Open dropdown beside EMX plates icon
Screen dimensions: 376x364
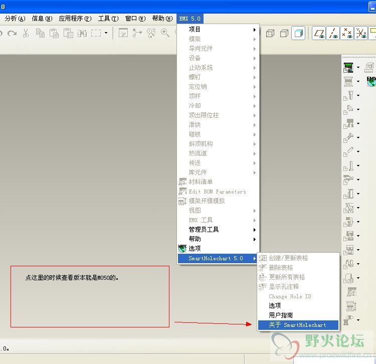click(358, 82)
